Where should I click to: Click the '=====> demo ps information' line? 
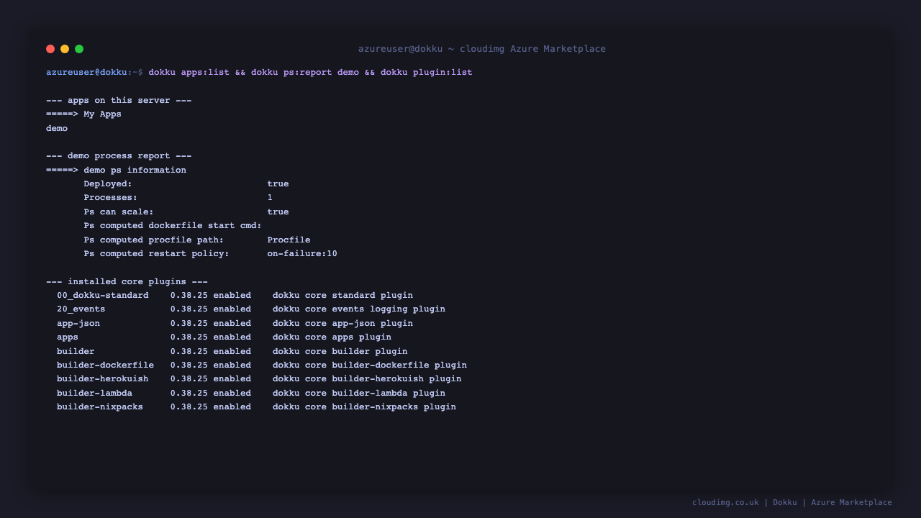pyautogui.click(x=116, y=171)
